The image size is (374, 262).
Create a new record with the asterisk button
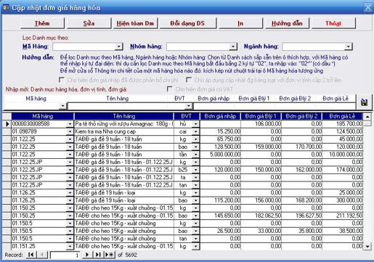110,255
